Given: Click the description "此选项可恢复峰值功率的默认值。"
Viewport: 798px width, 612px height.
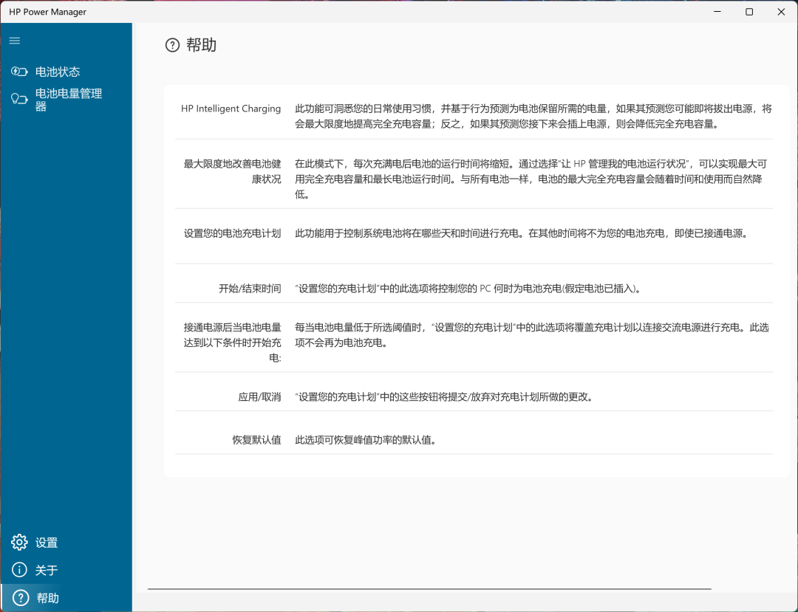Looking at the screenshot, I should (366, 440).
